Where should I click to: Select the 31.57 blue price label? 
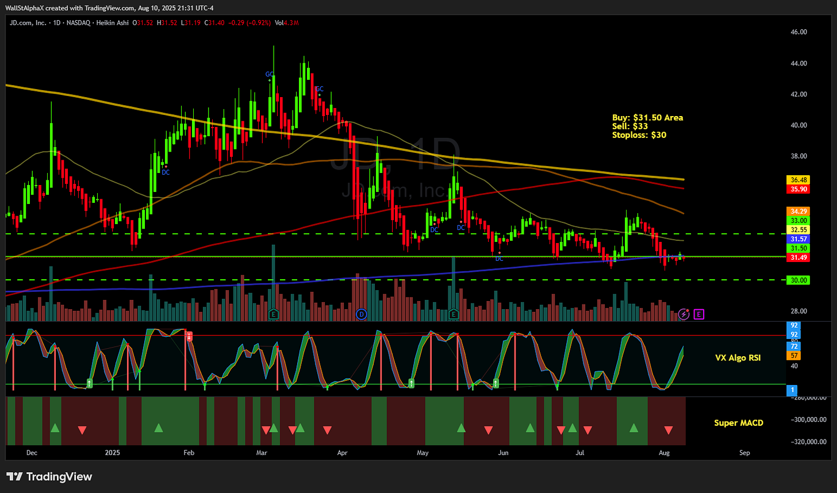tap(797, 238)
